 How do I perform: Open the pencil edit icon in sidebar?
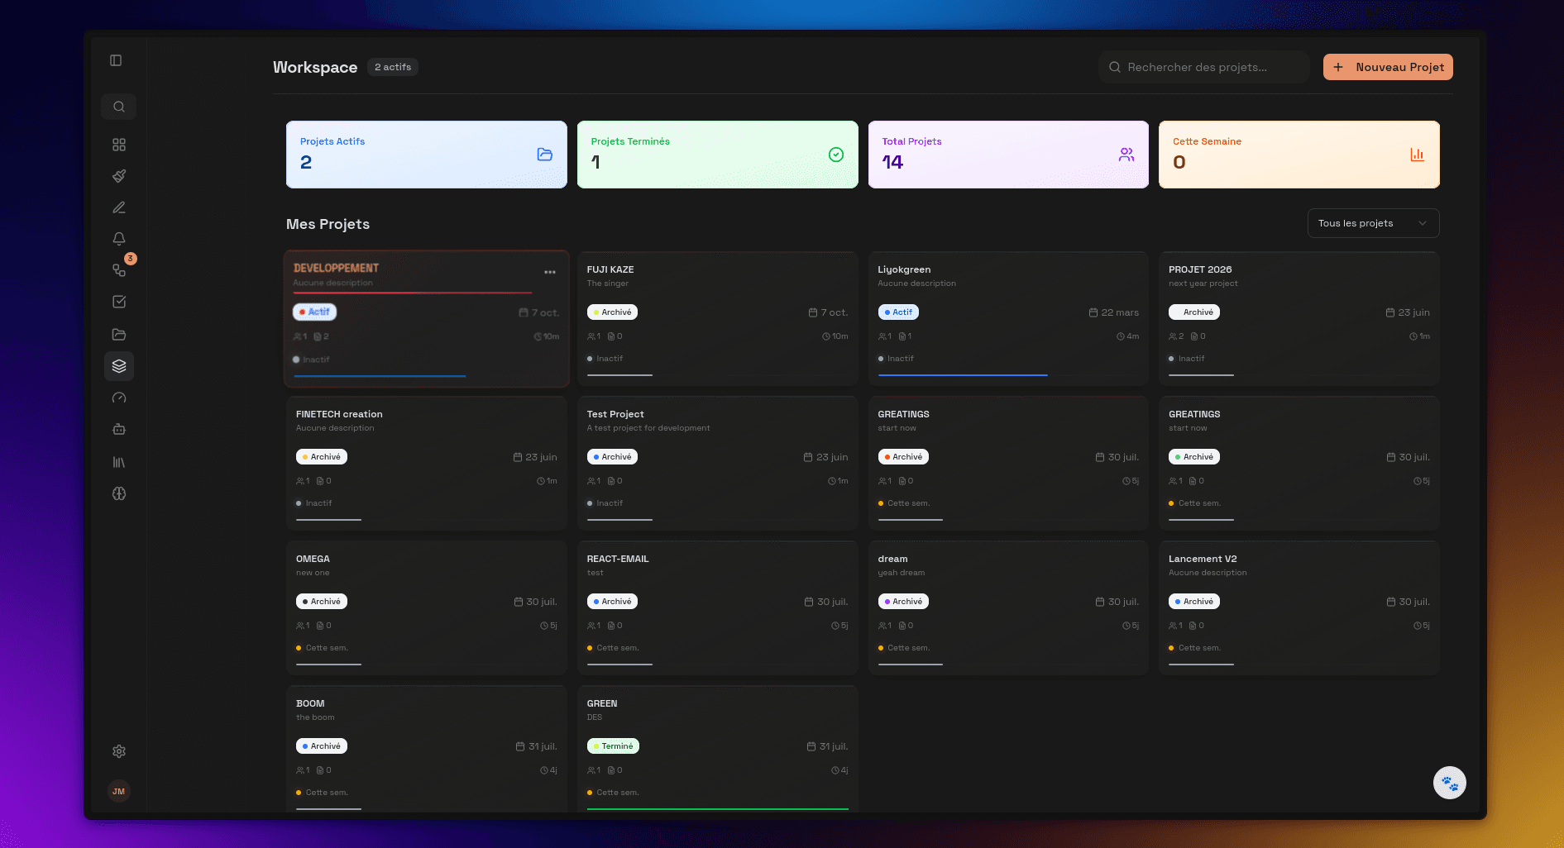119,207
